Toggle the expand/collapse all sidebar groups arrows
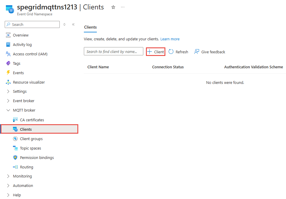Viewport: 286px width, 199px height. tap(64, 24)
